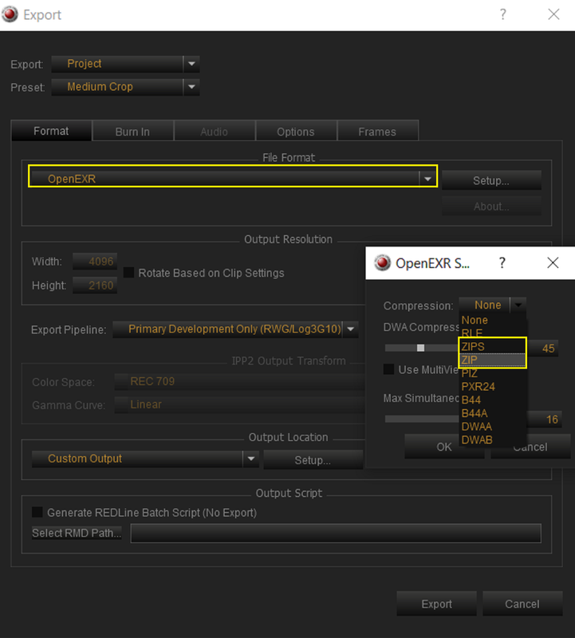Viewport: 575px width, 638px height.
Task: Click OK in the OpenEXR Settings dialog
Action: (444, 447)
